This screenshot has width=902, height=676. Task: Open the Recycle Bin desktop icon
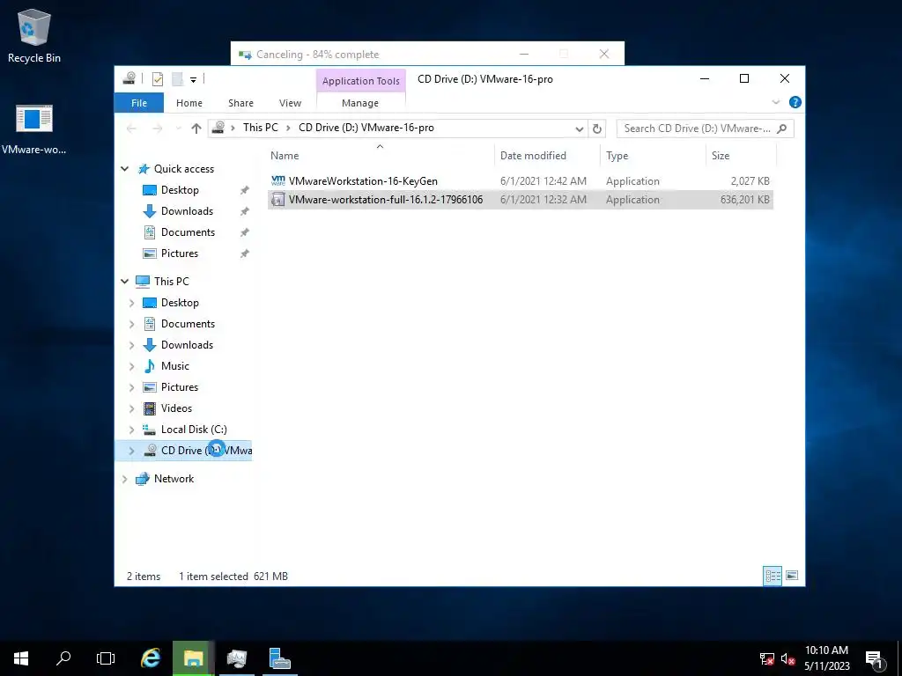click(x=34, y=35)
